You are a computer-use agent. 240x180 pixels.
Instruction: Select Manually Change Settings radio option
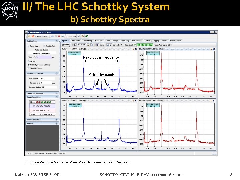(x=28, y=65)
